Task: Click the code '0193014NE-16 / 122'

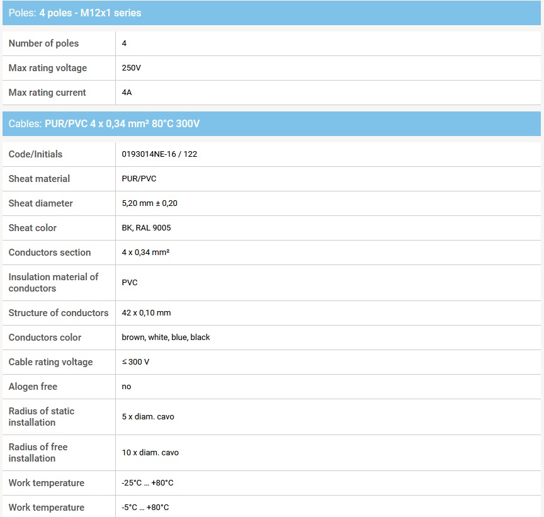Action: [x=159, y=154]
